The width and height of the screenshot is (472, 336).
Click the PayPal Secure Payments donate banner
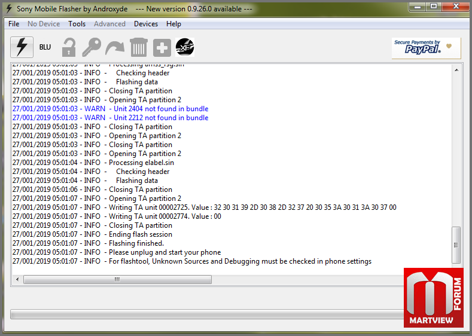click(x=426, y=48)
